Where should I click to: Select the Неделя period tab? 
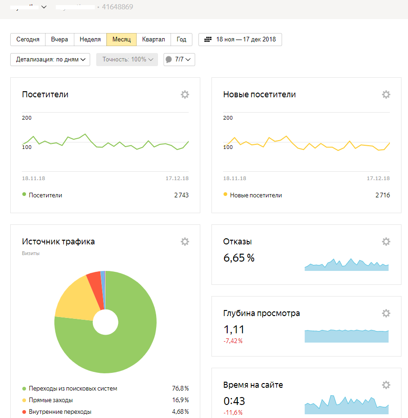90,40
